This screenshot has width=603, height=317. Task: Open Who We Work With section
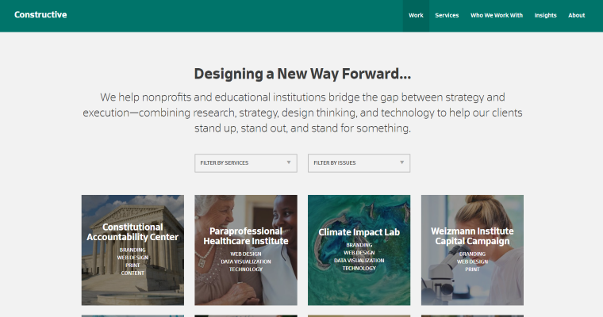[497, 15]
